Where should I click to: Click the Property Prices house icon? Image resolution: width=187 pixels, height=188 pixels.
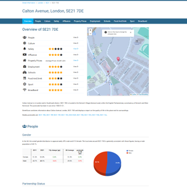(25, 60)
